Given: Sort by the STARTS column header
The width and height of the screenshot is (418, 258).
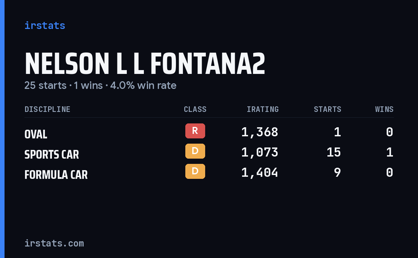Looking at the screenshot, I should (x=327, y=109).
